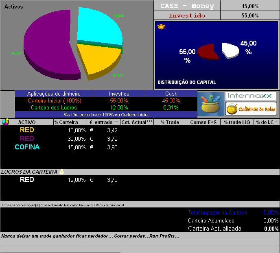Select the 15,00% carteira cell for COFINA
Screen dimensions: 280x253
click(77, 147)
